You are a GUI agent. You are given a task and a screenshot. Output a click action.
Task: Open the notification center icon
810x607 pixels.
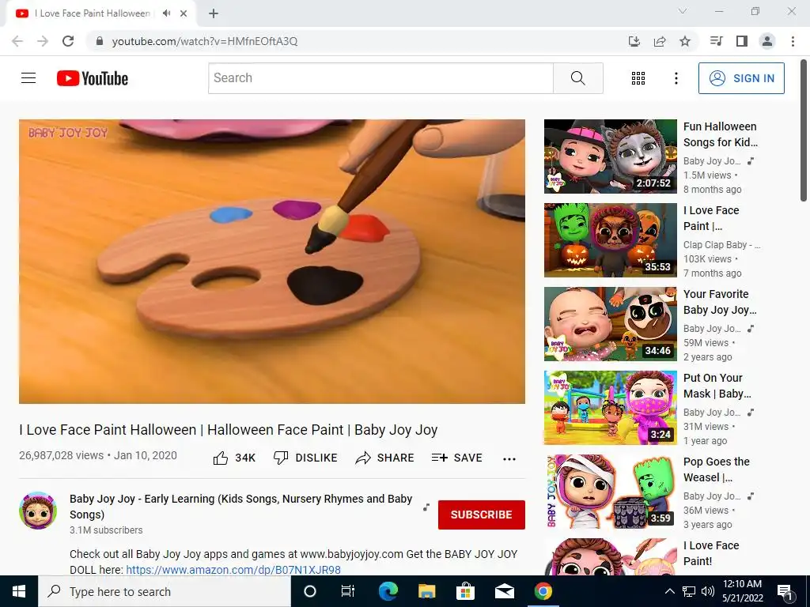785,592
